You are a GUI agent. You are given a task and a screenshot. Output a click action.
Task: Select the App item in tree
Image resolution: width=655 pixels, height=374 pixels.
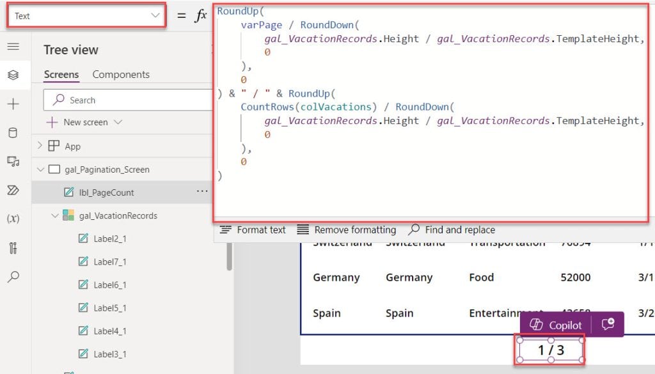pos(73,146)
